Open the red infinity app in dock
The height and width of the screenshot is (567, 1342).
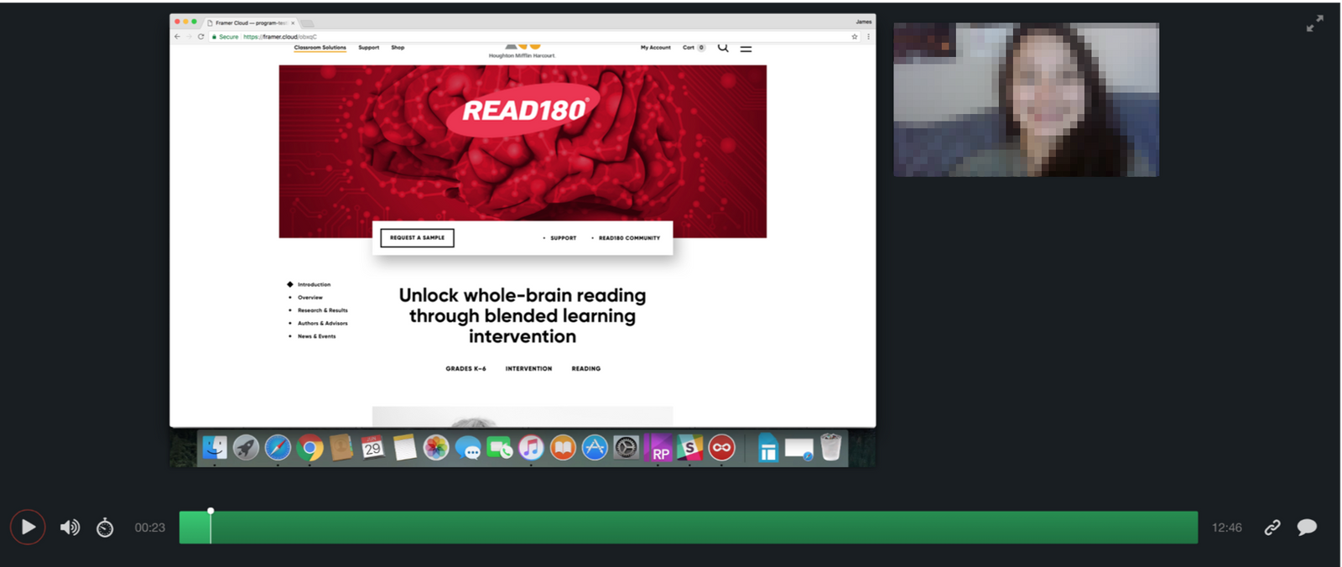pyautogui.click(x=721, y=448)
